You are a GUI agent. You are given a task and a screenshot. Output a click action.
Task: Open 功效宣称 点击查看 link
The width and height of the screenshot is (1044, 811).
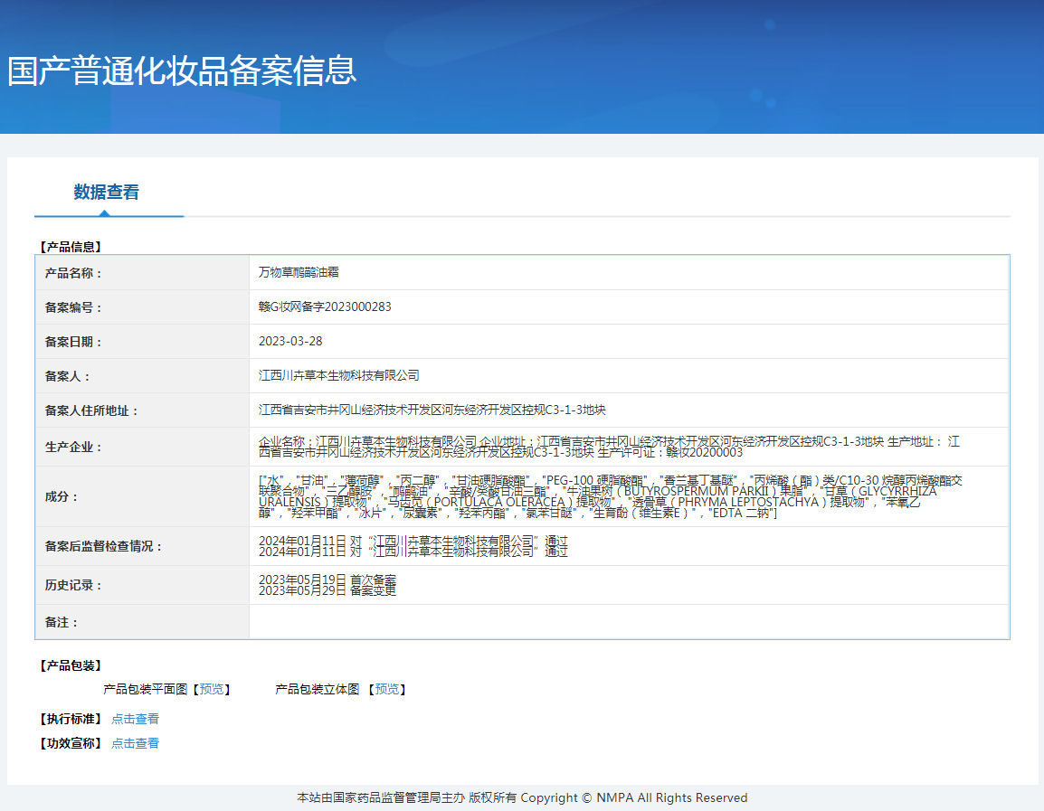pos(135,743)
